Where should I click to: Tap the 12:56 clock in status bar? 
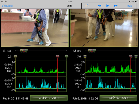click(70, 1)
